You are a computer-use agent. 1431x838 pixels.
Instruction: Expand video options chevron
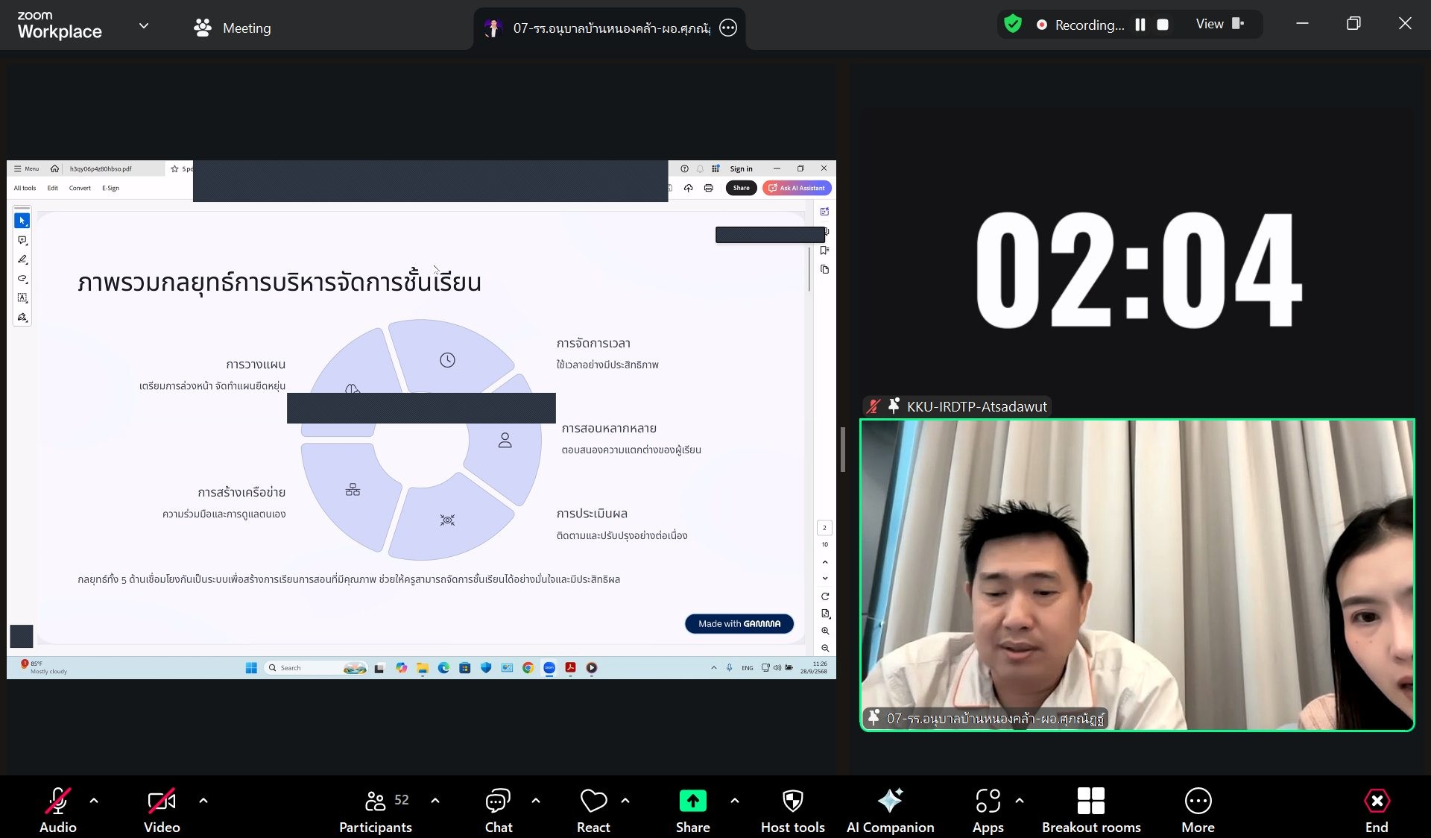point(203,801)
